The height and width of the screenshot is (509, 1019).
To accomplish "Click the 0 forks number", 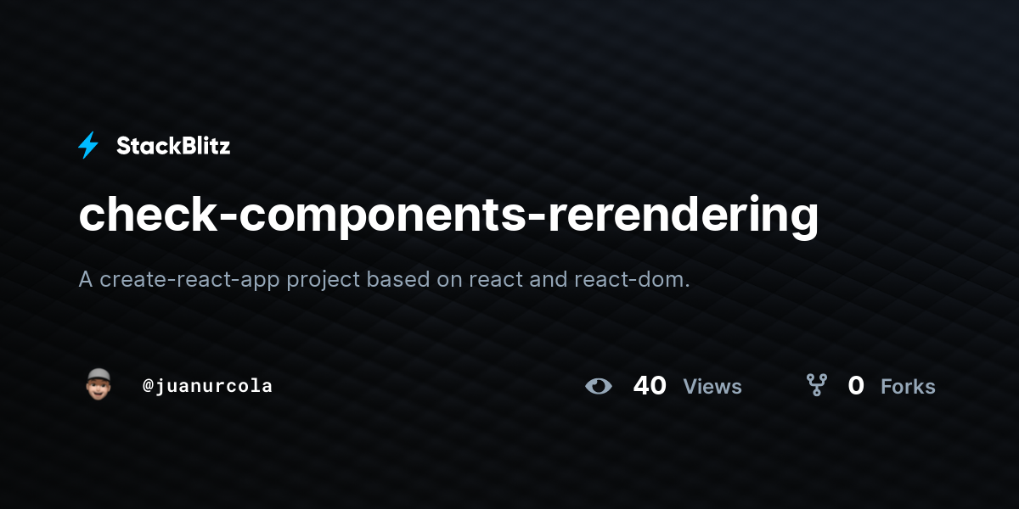I will click(856, 386).
